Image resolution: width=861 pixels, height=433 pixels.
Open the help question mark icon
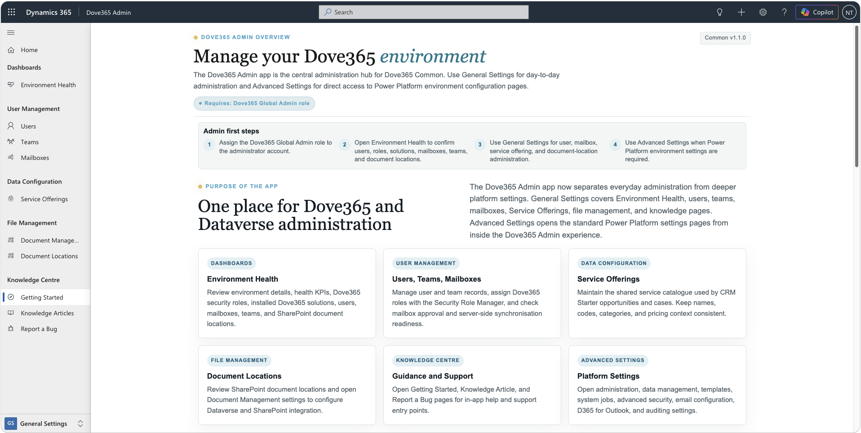(x=784, y=12)
